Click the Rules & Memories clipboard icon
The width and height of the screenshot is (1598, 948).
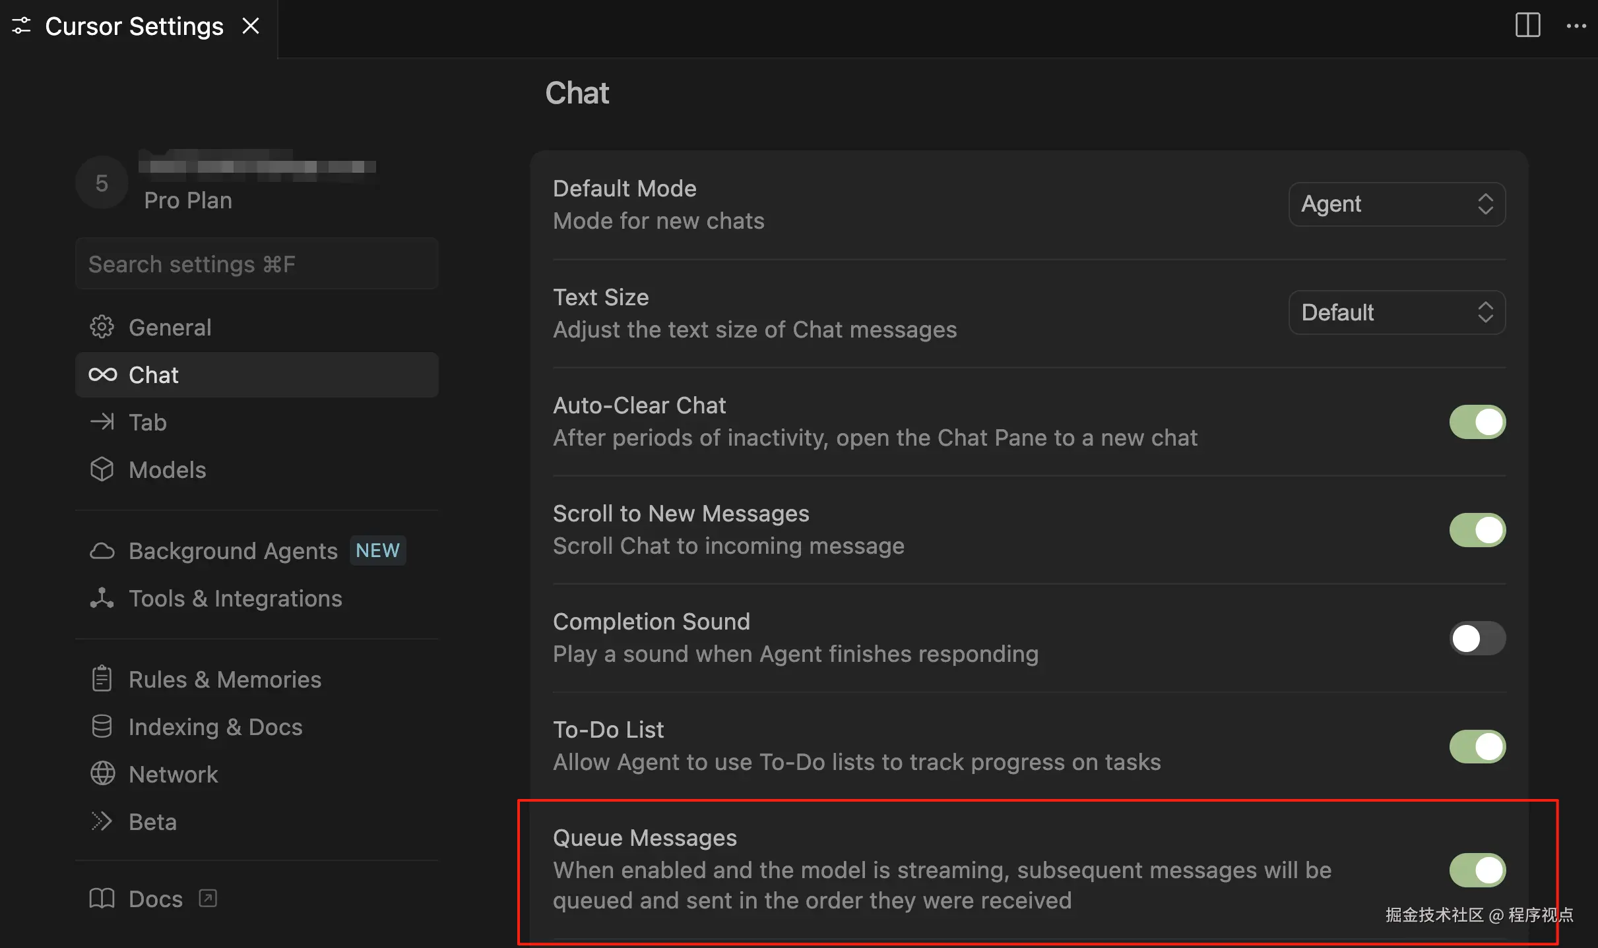[x=102, y=679]
